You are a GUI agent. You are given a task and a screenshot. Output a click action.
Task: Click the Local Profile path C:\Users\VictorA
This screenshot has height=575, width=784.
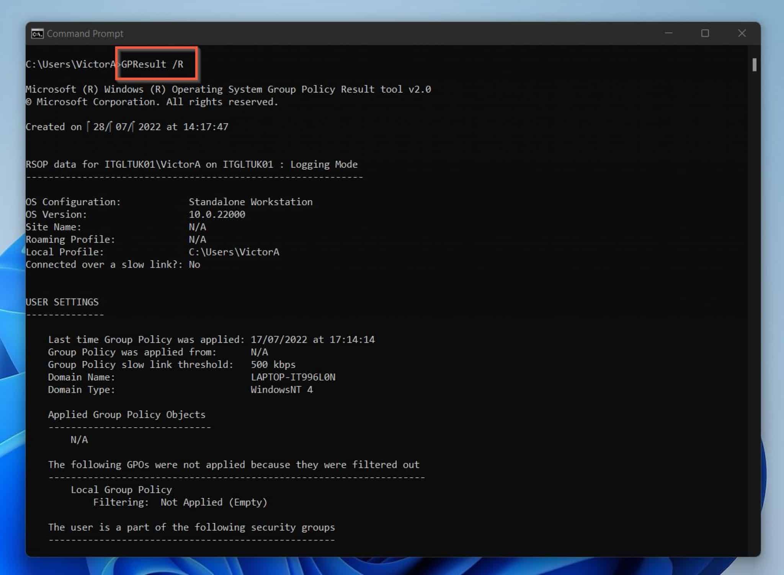234,252
